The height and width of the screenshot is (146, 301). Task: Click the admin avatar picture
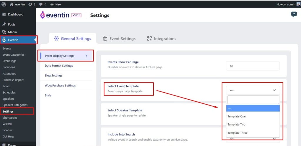pos(298,4)
